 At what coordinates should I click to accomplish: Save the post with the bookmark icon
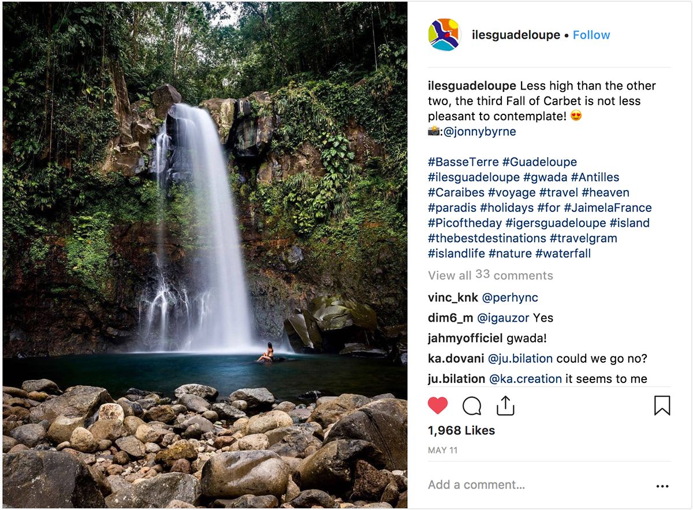[662, 406]
